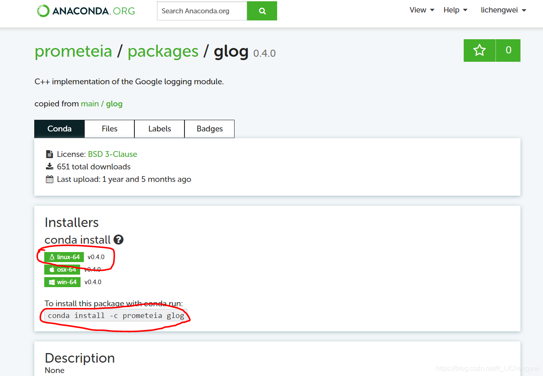Image resolution: width=543 pixels, height=376 pixels.
Task: Expand the lichengwei account menu
Action: 503,10
